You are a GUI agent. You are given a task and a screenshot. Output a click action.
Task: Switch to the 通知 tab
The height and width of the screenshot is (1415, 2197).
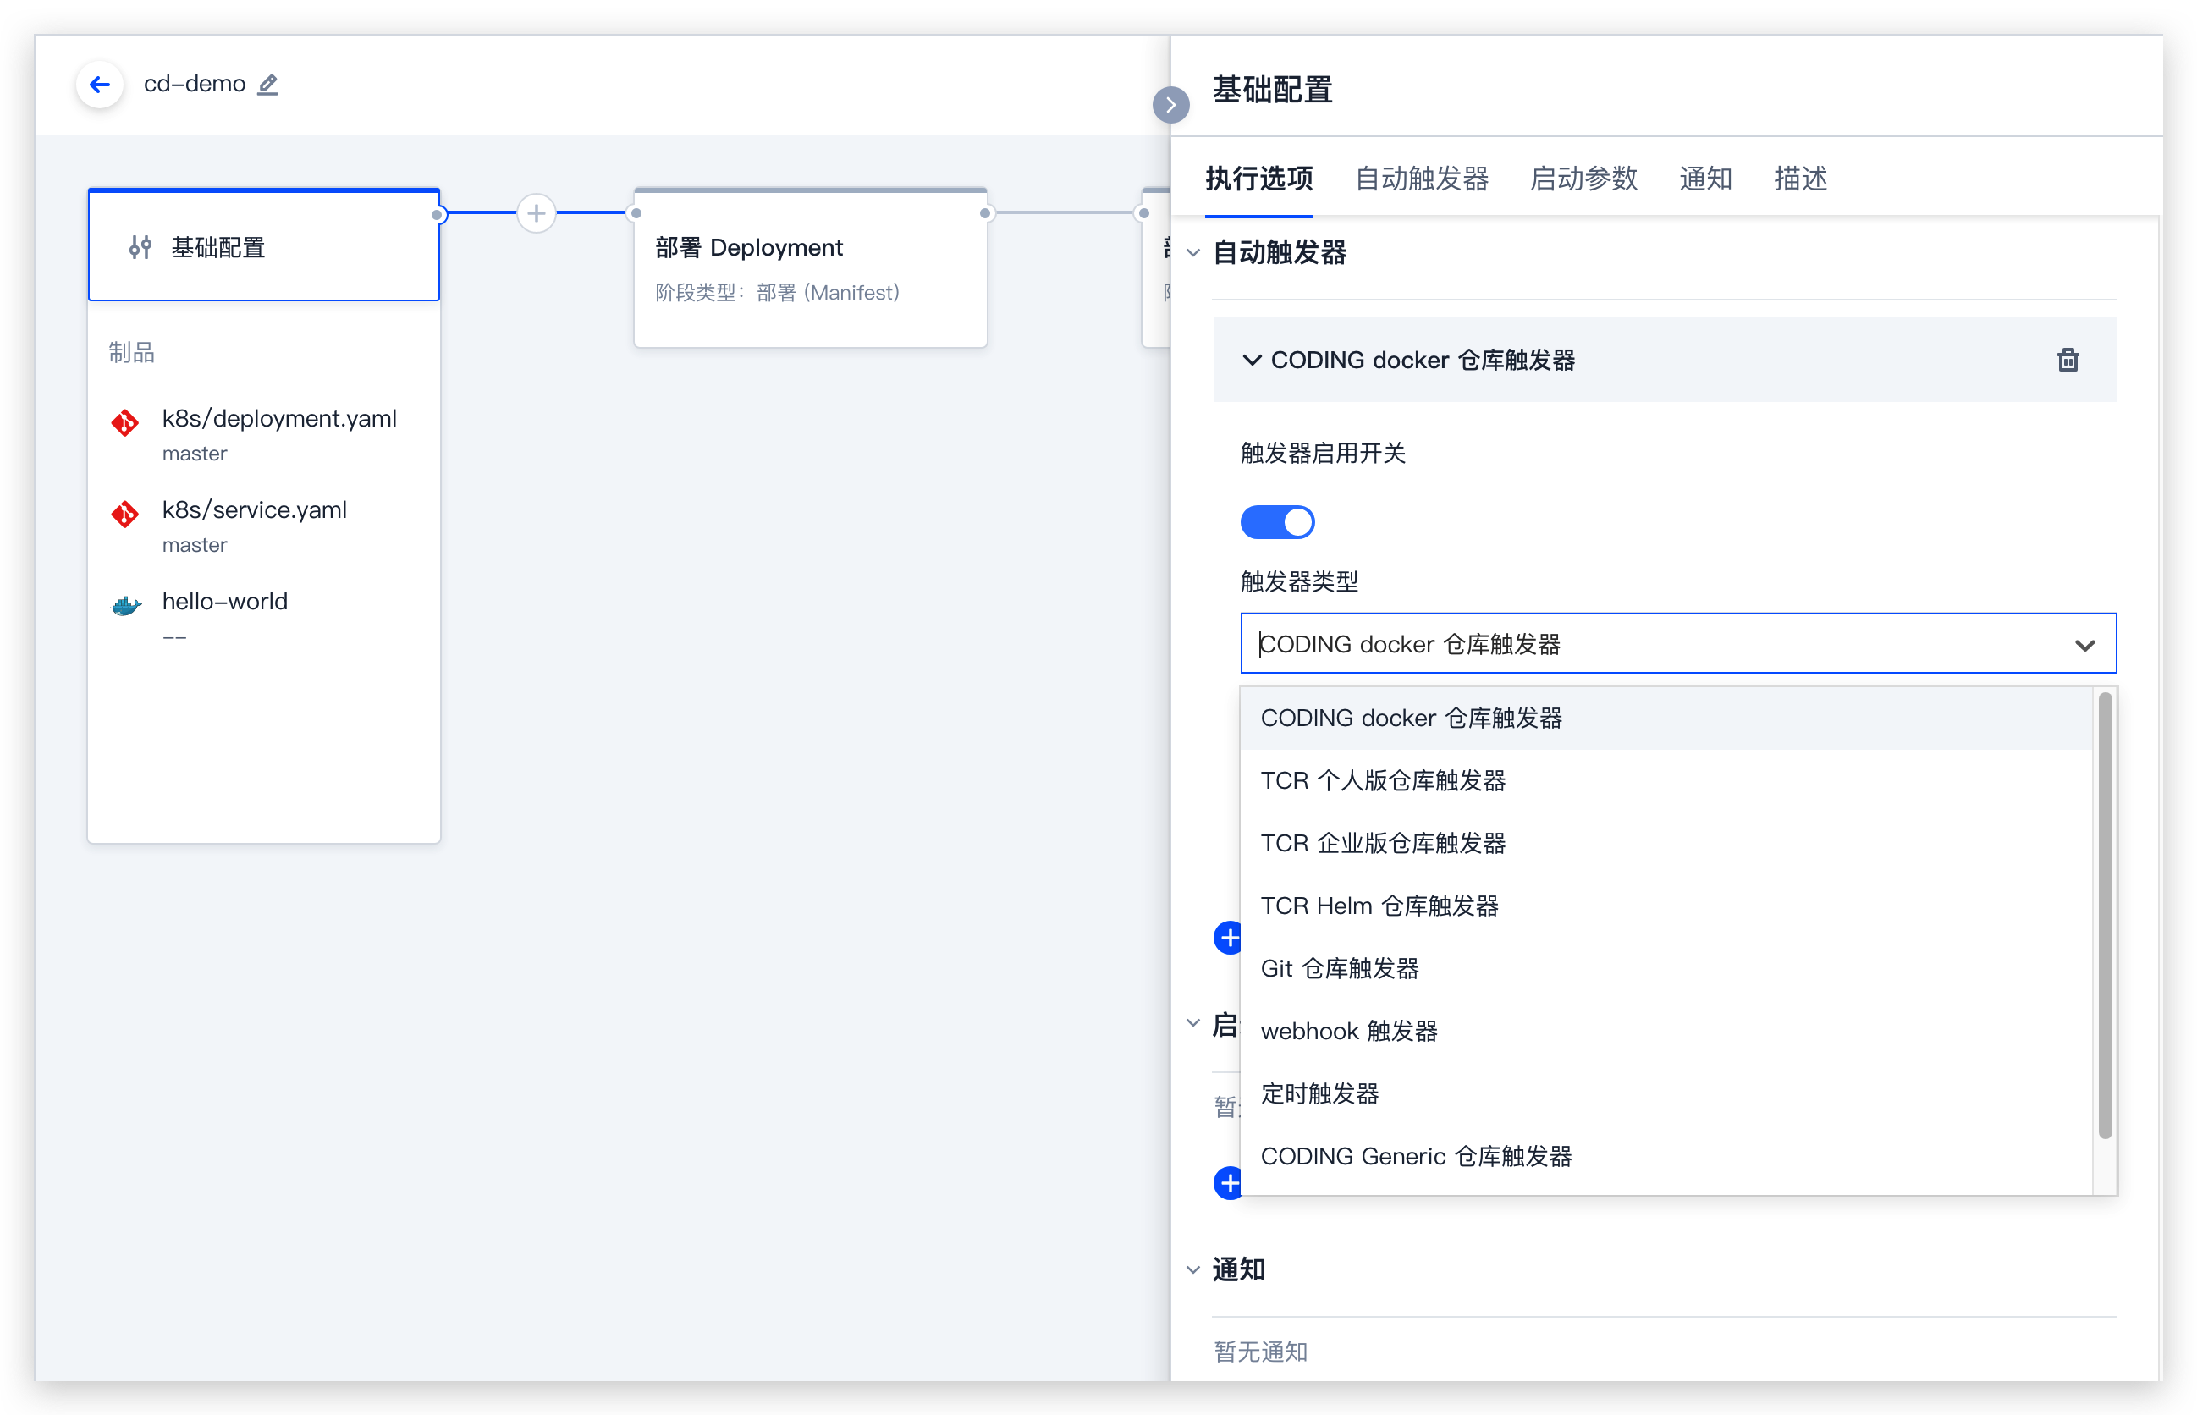tap(1705, 179)
